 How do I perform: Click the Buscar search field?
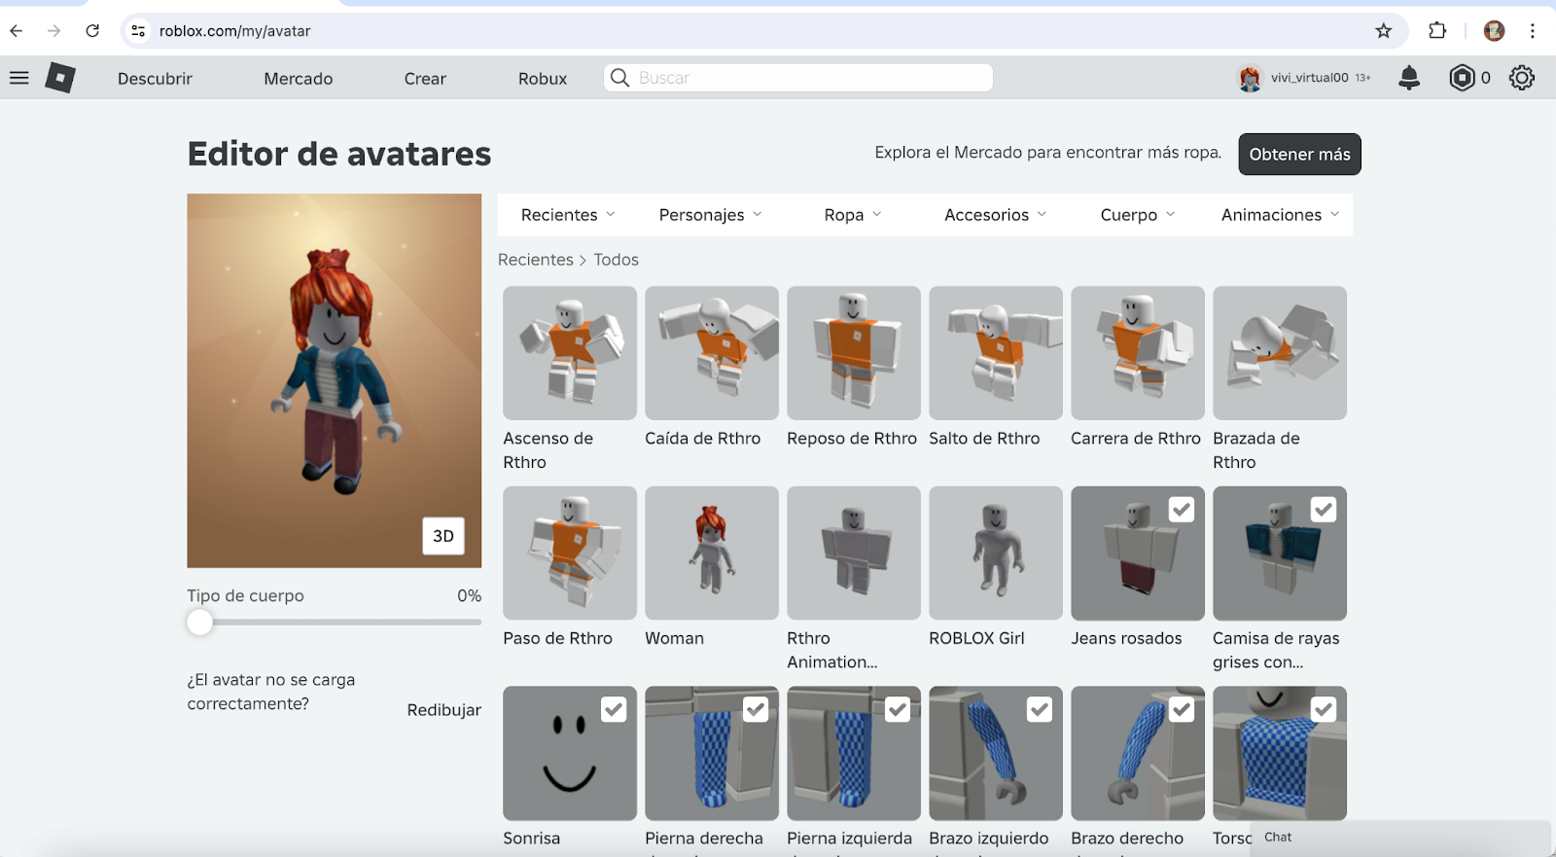tap(797, 78)
